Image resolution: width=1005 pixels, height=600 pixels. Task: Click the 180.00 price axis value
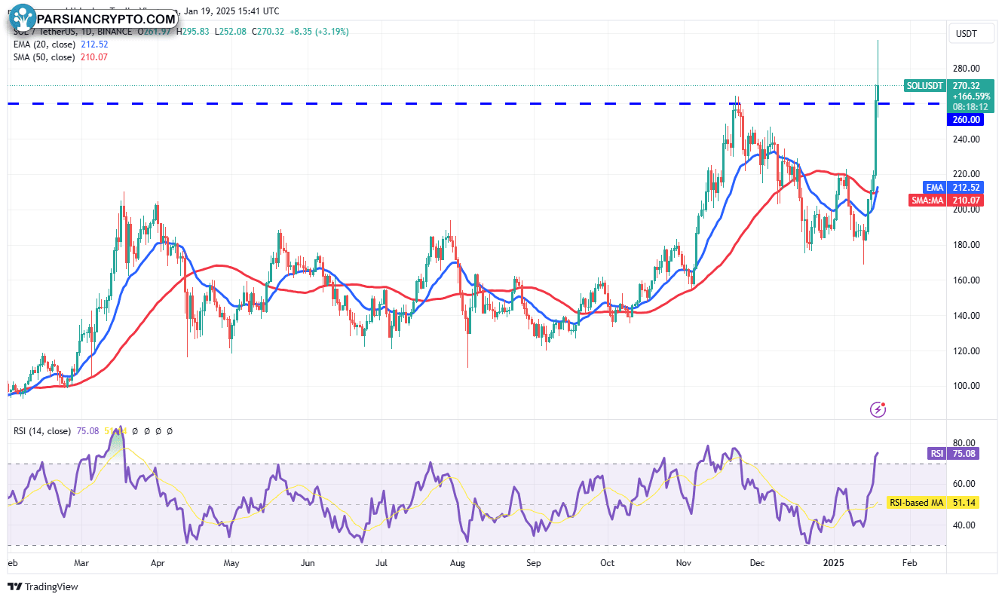(x=967, y=245)
